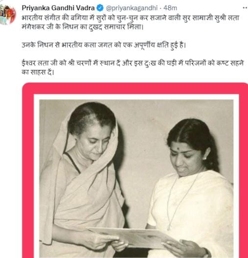248x258 pixels.
Task: Open the profile avatar picture
Action: (x=8, y=15)
